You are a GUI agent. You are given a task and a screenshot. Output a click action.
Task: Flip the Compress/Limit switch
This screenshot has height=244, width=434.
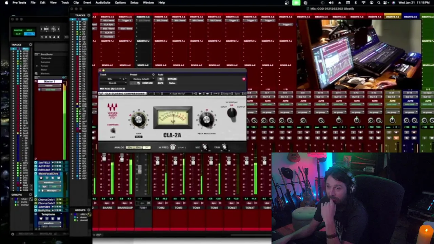[113, 130]
